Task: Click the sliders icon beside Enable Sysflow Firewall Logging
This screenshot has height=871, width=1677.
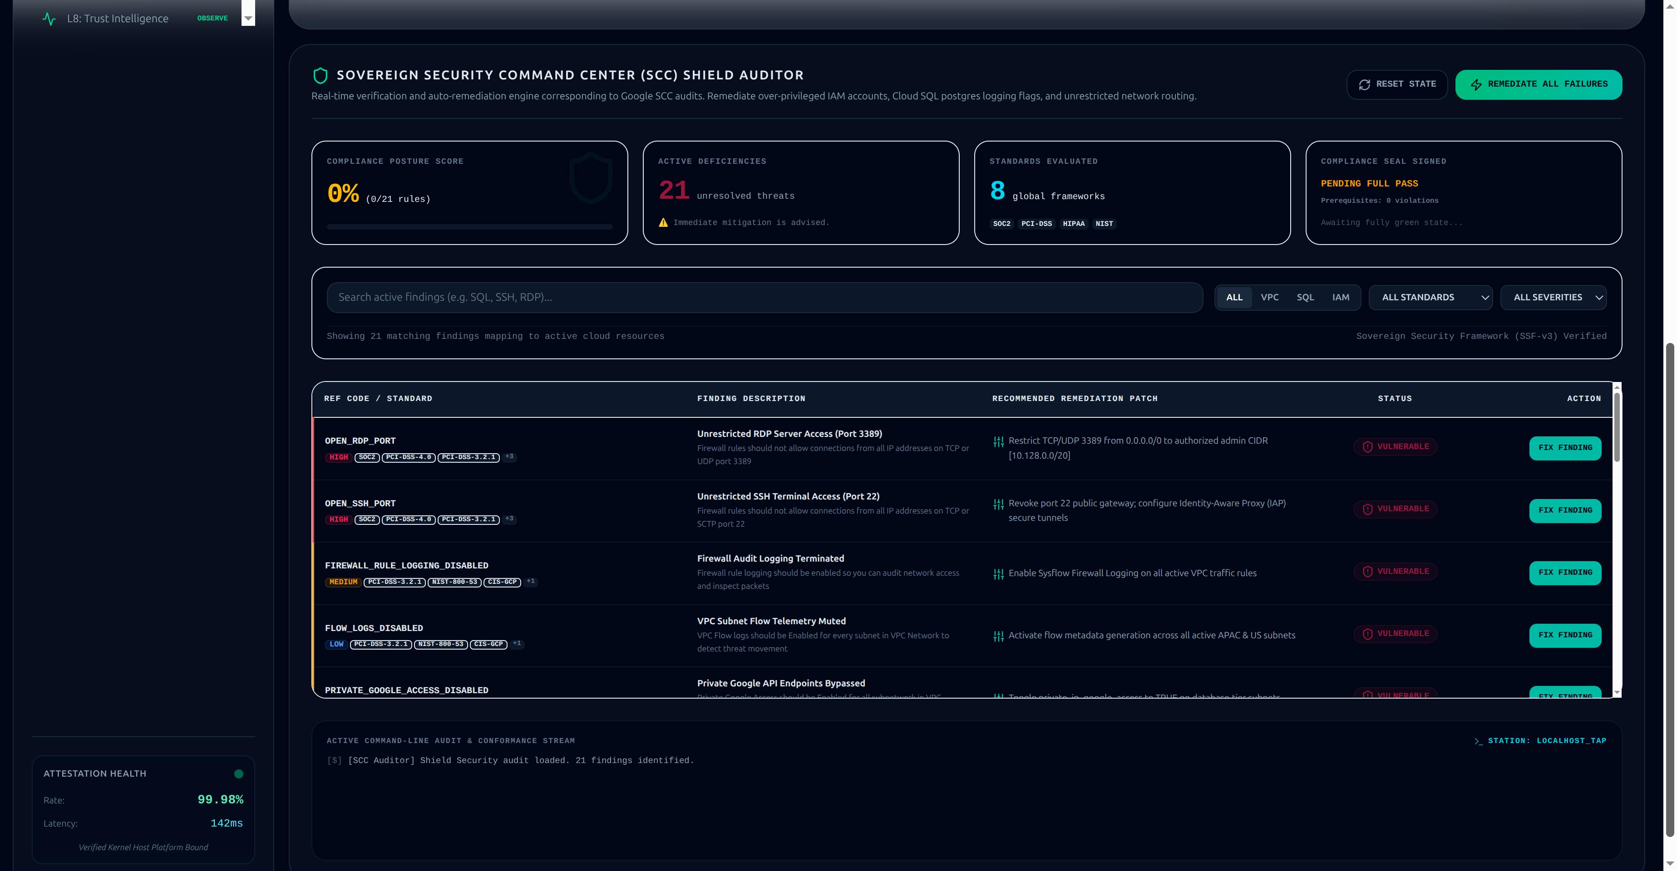Action: [998, 574]
